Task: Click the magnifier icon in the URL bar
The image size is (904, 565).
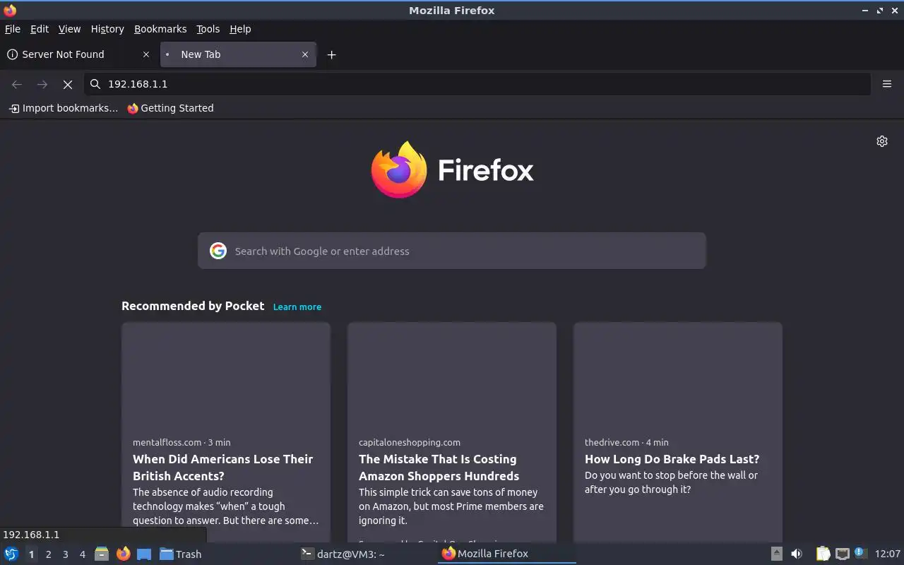Action: point(95,84)
